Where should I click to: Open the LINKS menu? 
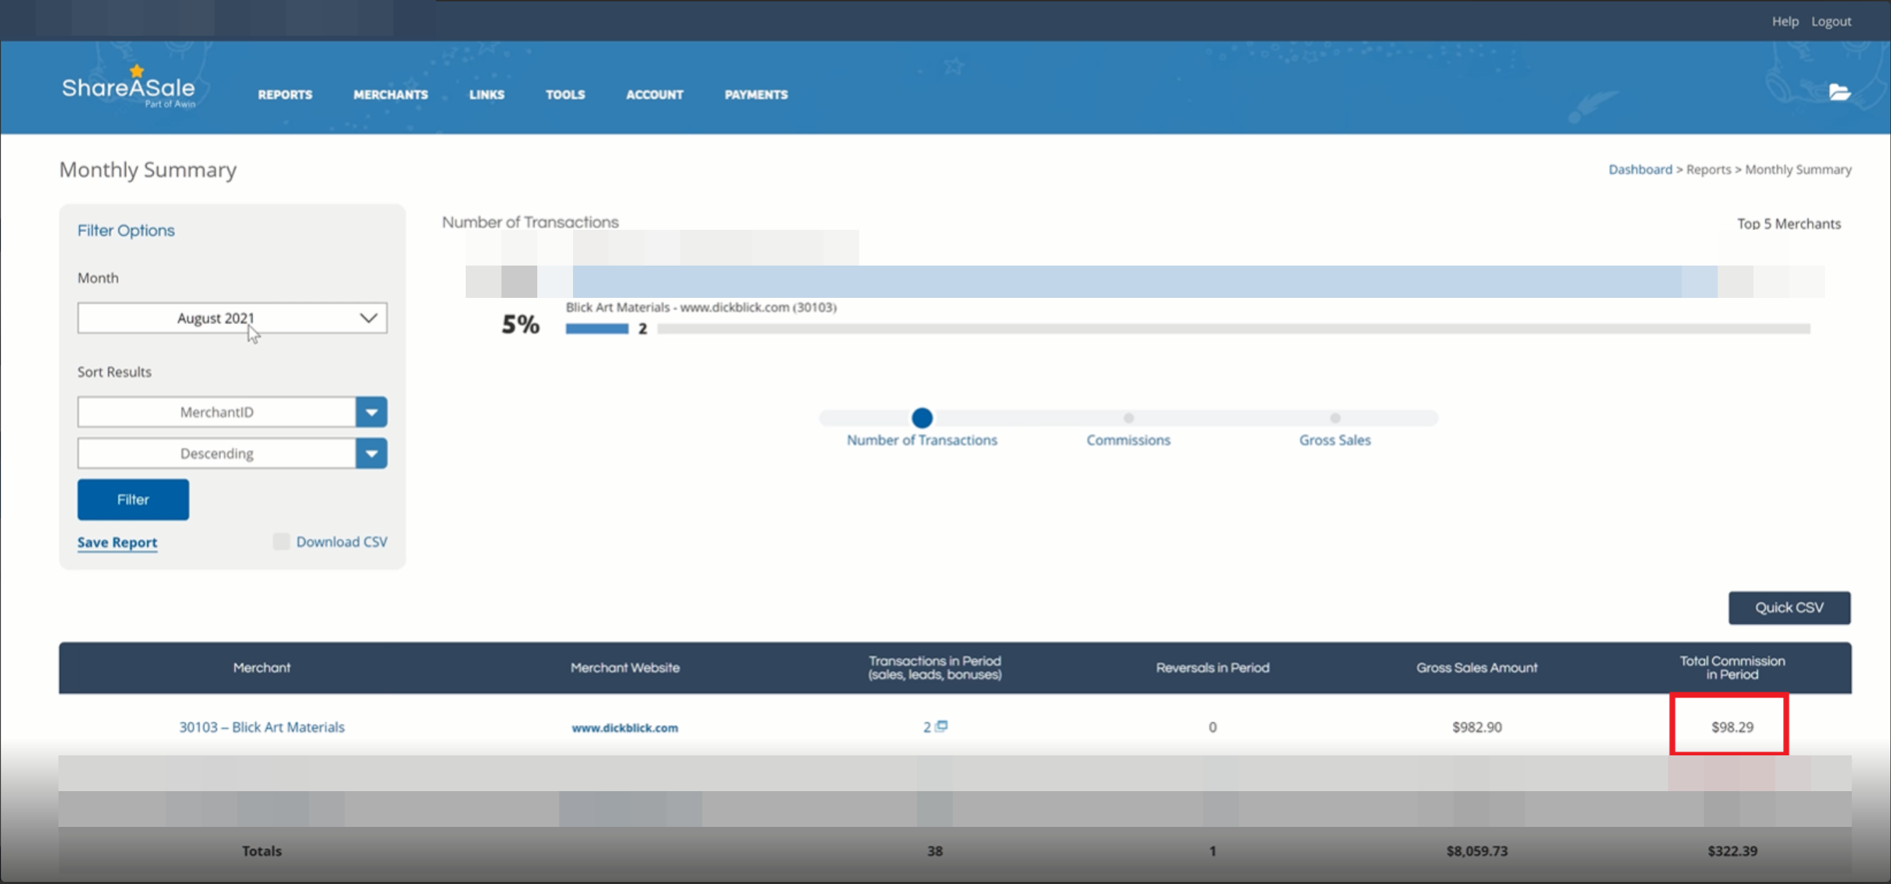(487, 95)
